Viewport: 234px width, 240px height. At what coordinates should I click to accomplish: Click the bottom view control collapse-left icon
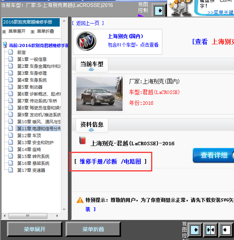[226, 230]
